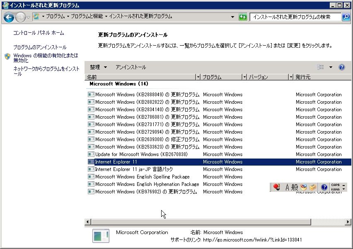Screen dimensions: 353x249
Task: Click IME conversion mode 般 button
Action: 295,187
